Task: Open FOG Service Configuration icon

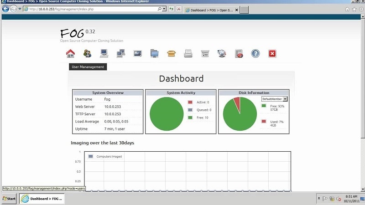Action: pyautogui.click(x=205, y=53)
